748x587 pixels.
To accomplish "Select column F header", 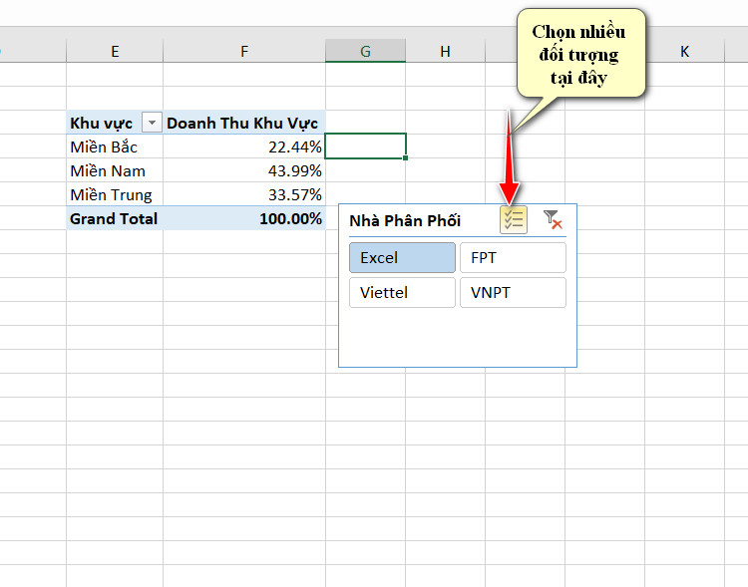I will pyautogui.click(x=244, y=51).
